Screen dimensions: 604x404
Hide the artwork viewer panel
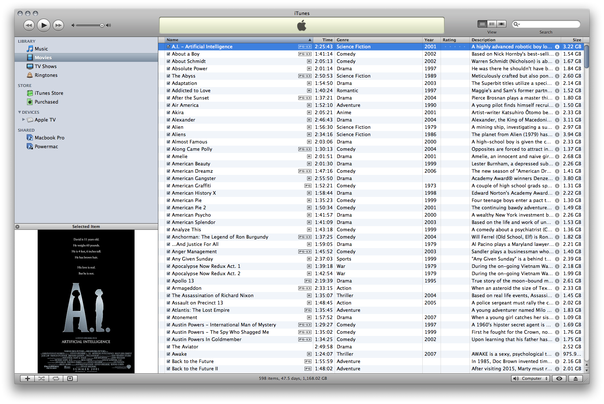pyautogui.click(x=70, y=378)
